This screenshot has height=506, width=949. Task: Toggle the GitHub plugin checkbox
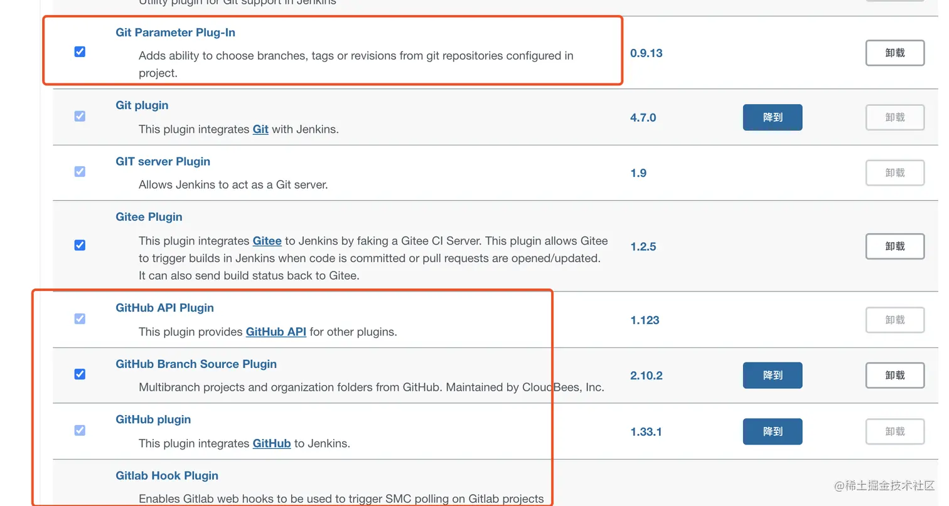80,430
